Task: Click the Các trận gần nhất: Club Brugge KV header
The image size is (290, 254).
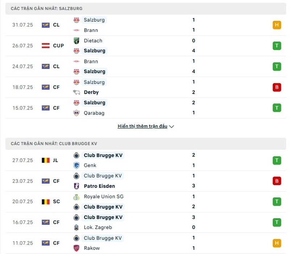Action: 54,144
